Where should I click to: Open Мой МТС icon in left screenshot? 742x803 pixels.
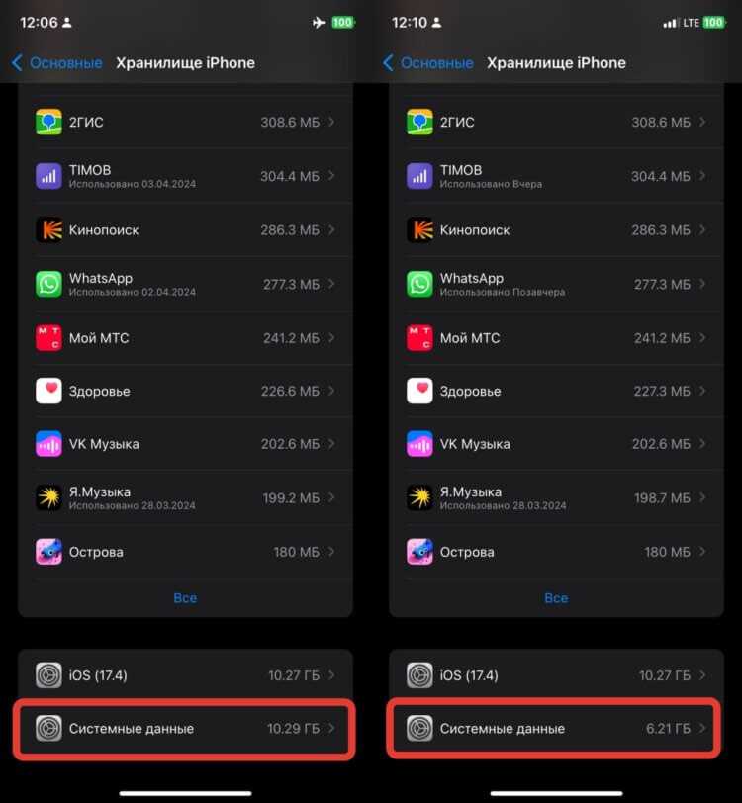(48, 338)
